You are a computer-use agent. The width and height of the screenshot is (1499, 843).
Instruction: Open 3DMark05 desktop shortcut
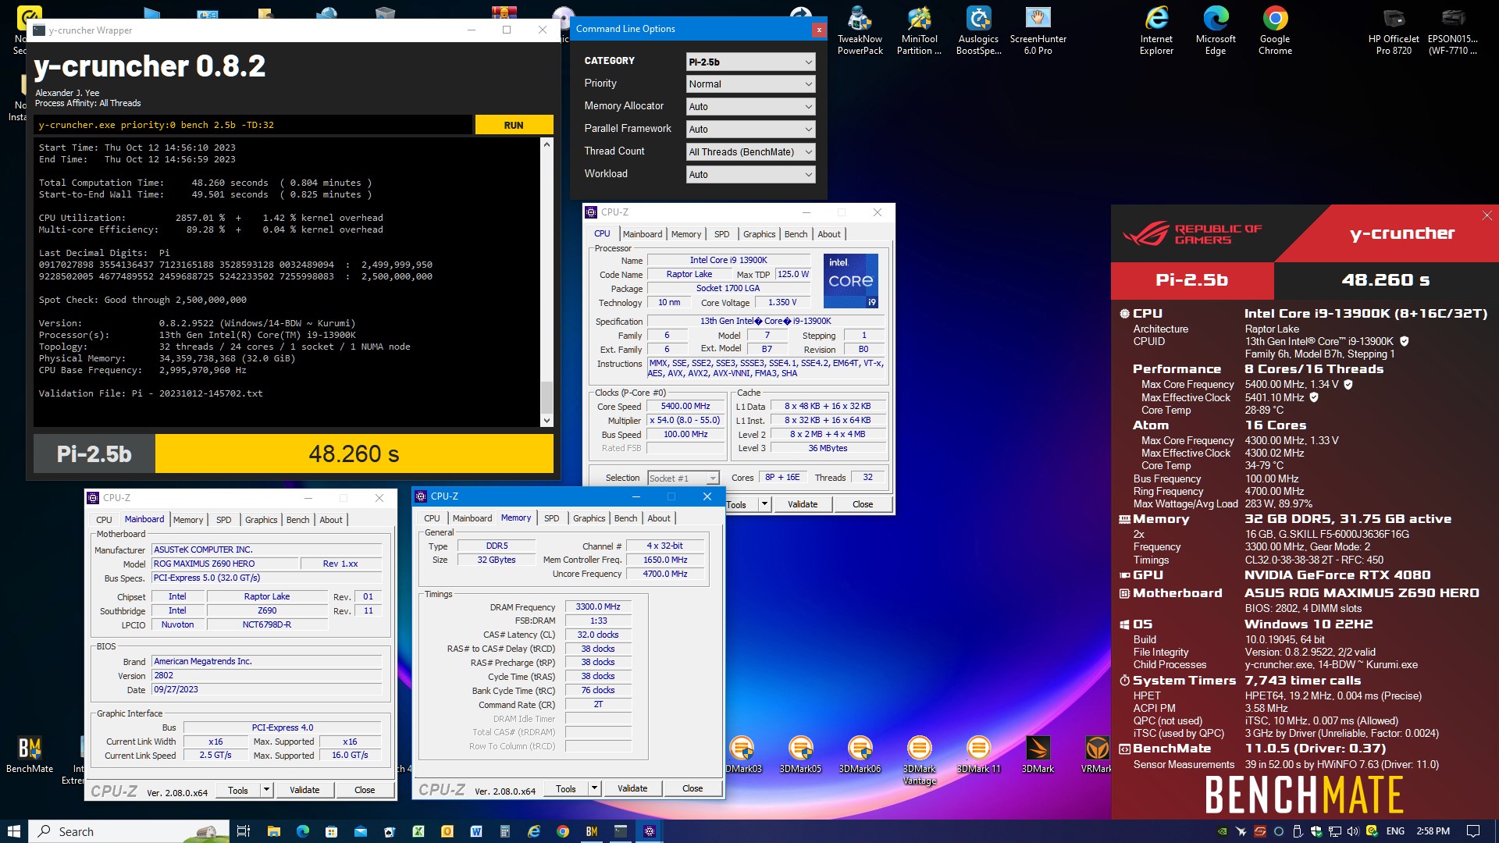(800, 755)
